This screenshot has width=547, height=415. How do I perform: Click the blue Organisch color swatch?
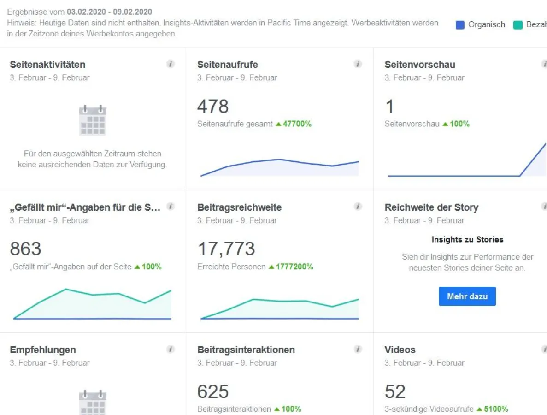pyautogui.click(x=459, y=24)
